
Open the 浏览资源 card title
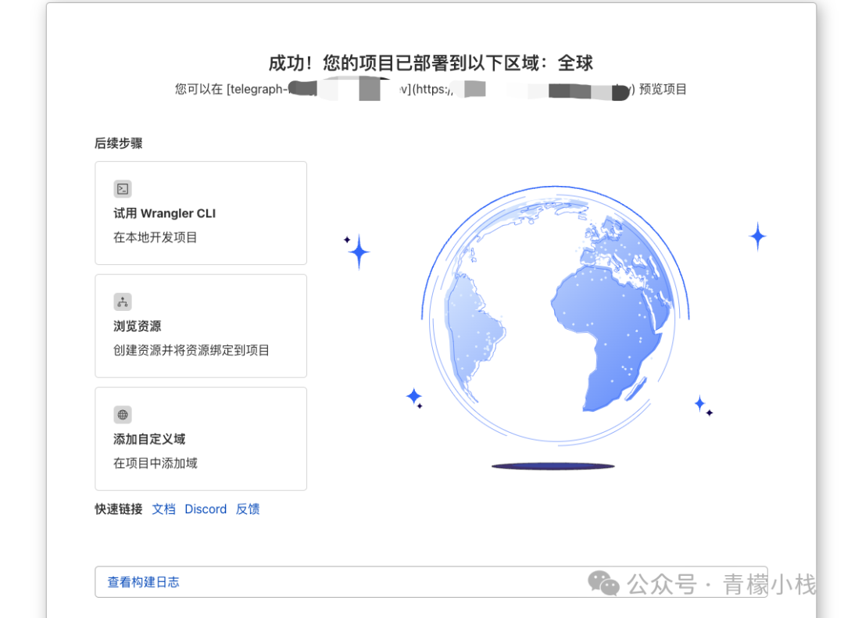[x=138, y=327]
